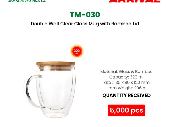The height and width of the screenshot is (127, 170).
Task: Click the word Glass in the title
Action: click(x=81, y=24)
